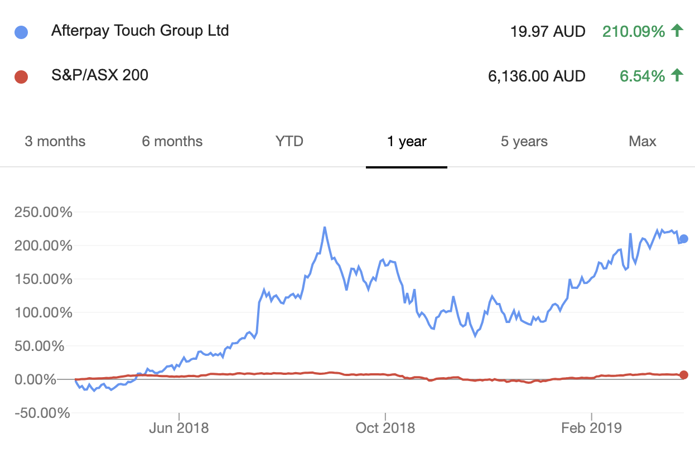Image resolution: width=695 pixels, height=453 pixels.
Task: Click the green up arrow beside 210.09%
Action: pos(677,31)
